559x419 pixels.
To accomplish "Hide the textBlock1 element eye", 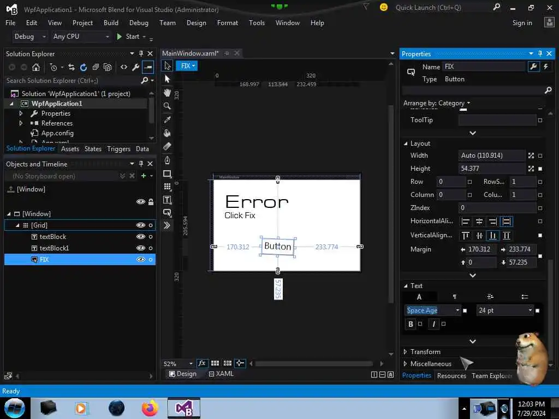I will (141, 248).
